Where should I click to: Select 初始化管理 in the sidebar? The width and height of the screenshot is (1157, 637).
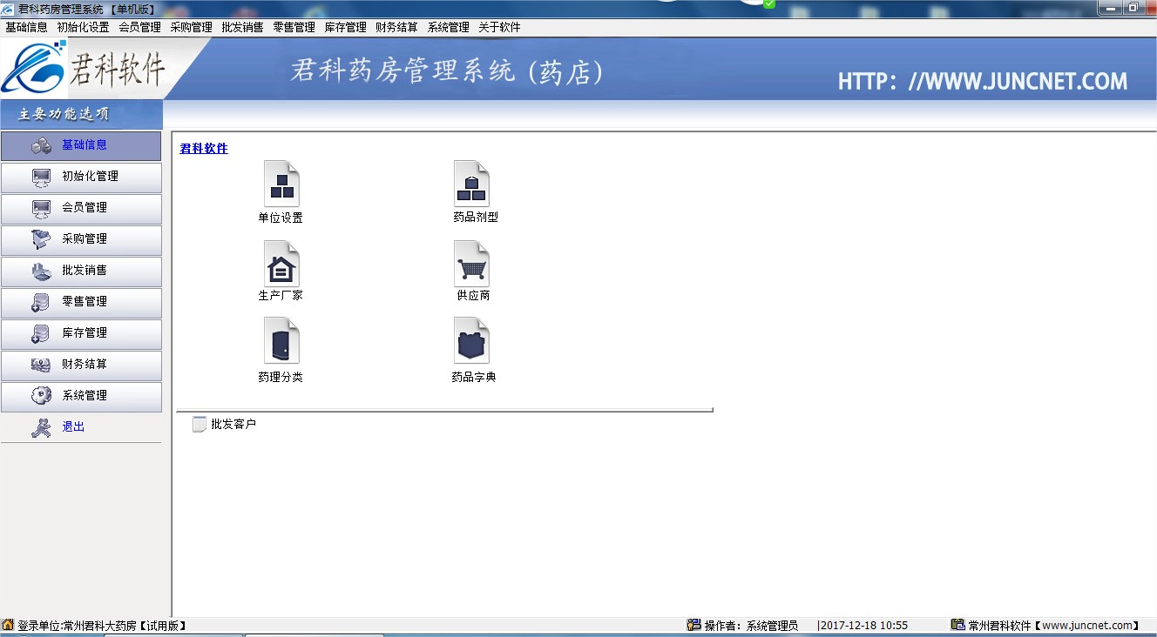(81, 177)
